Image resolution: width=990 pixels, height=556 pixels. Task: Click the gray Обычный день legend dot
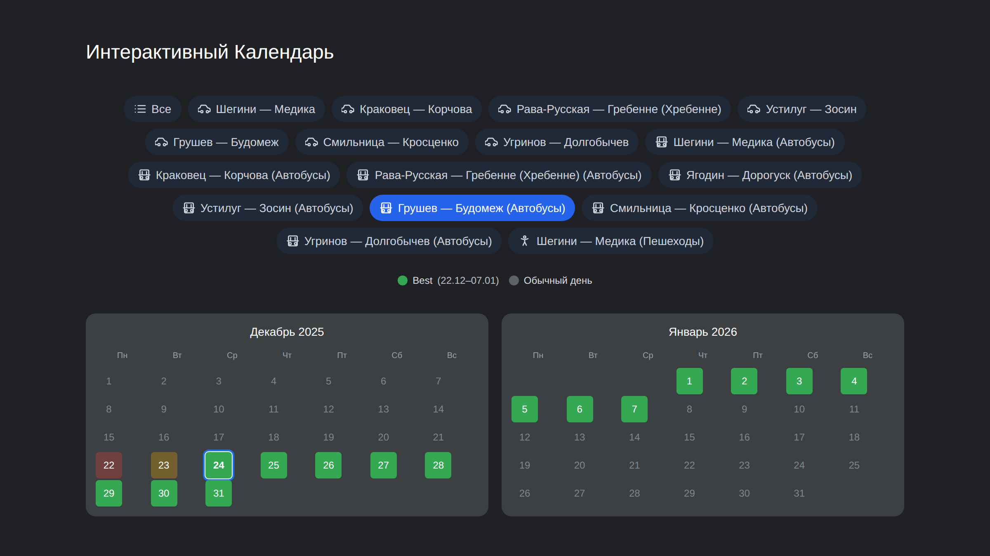(x=514, y=280)
